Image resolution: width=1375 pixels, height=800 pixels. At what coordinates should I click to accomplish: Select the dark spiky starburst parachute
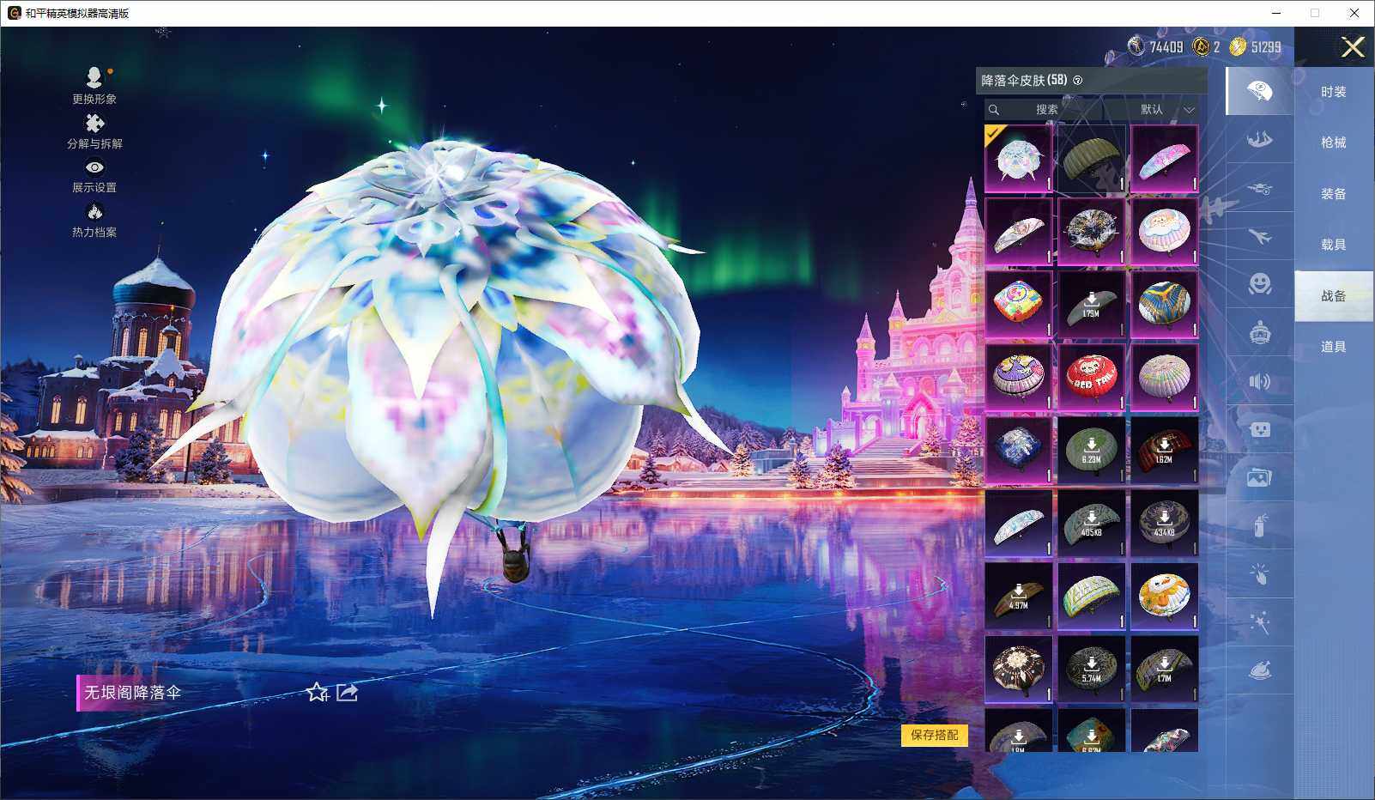(1092, 232)
